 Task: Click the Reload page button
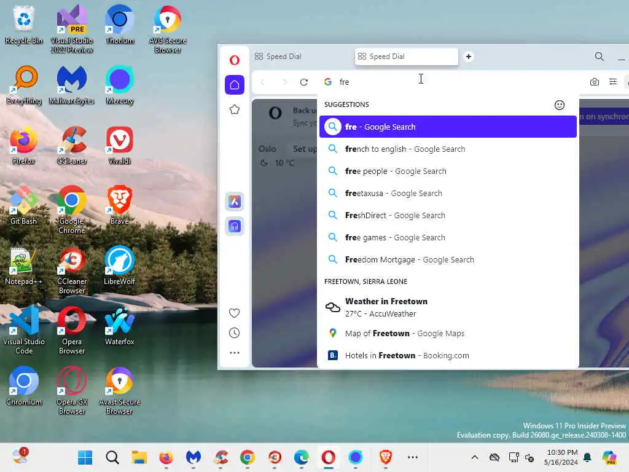304,82
